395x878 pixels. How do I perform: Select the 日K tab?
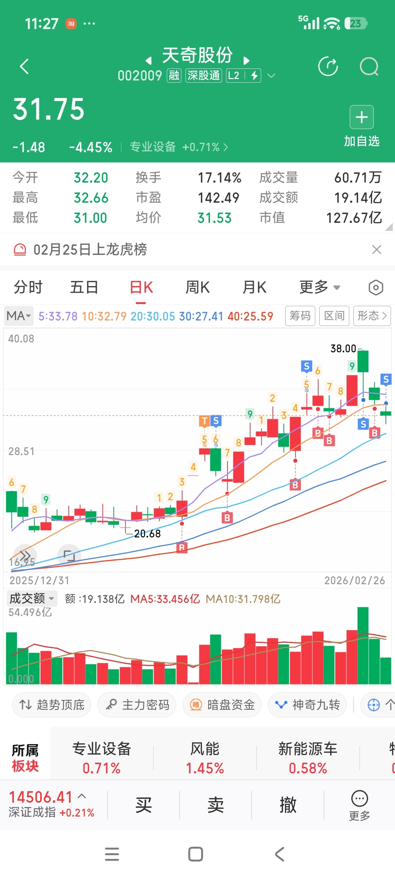click(x=141, y=287)
